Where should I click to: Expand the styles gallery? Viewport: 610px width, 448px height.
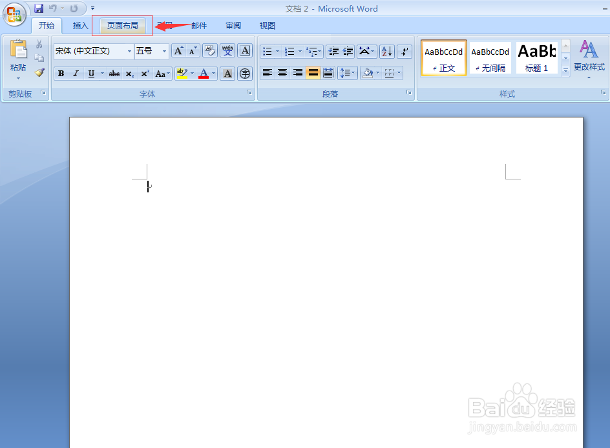tap(565, 70)
